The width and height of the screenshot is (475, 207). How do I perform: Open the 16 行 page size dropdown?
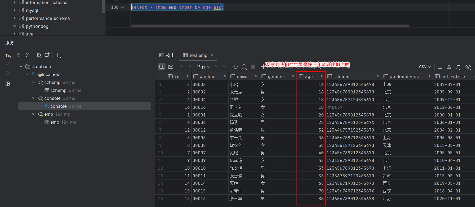coord(203,67)
